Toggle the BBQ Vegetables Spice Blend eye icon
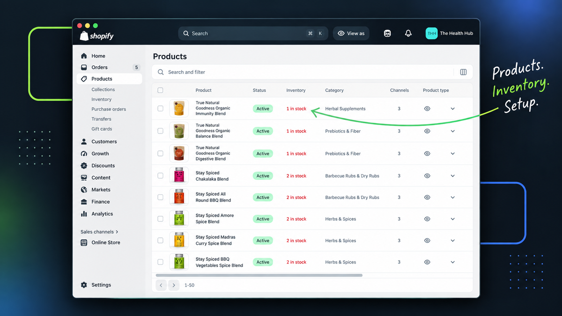 click(x=427, y=262)
